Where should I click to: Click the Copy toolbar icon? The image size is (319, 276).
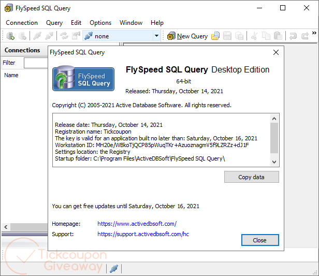coord(266,36)
